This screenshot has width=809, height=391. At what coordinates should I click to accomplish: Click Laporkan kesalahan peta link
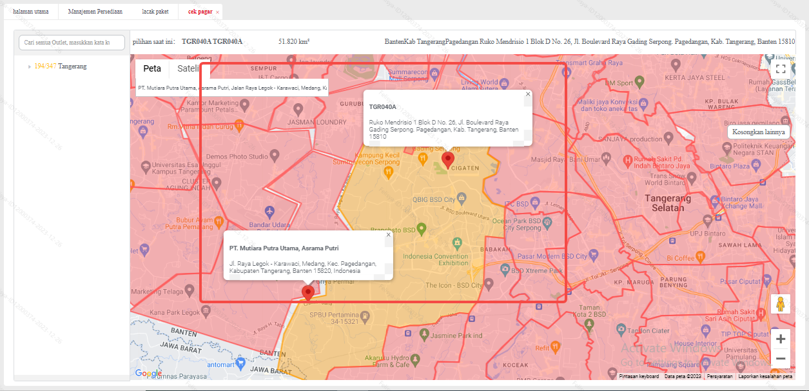[765, 376]
